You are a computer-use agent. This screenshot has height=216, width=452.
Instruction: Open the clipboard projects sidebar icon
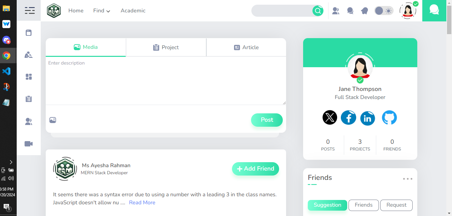click(29, 99)
